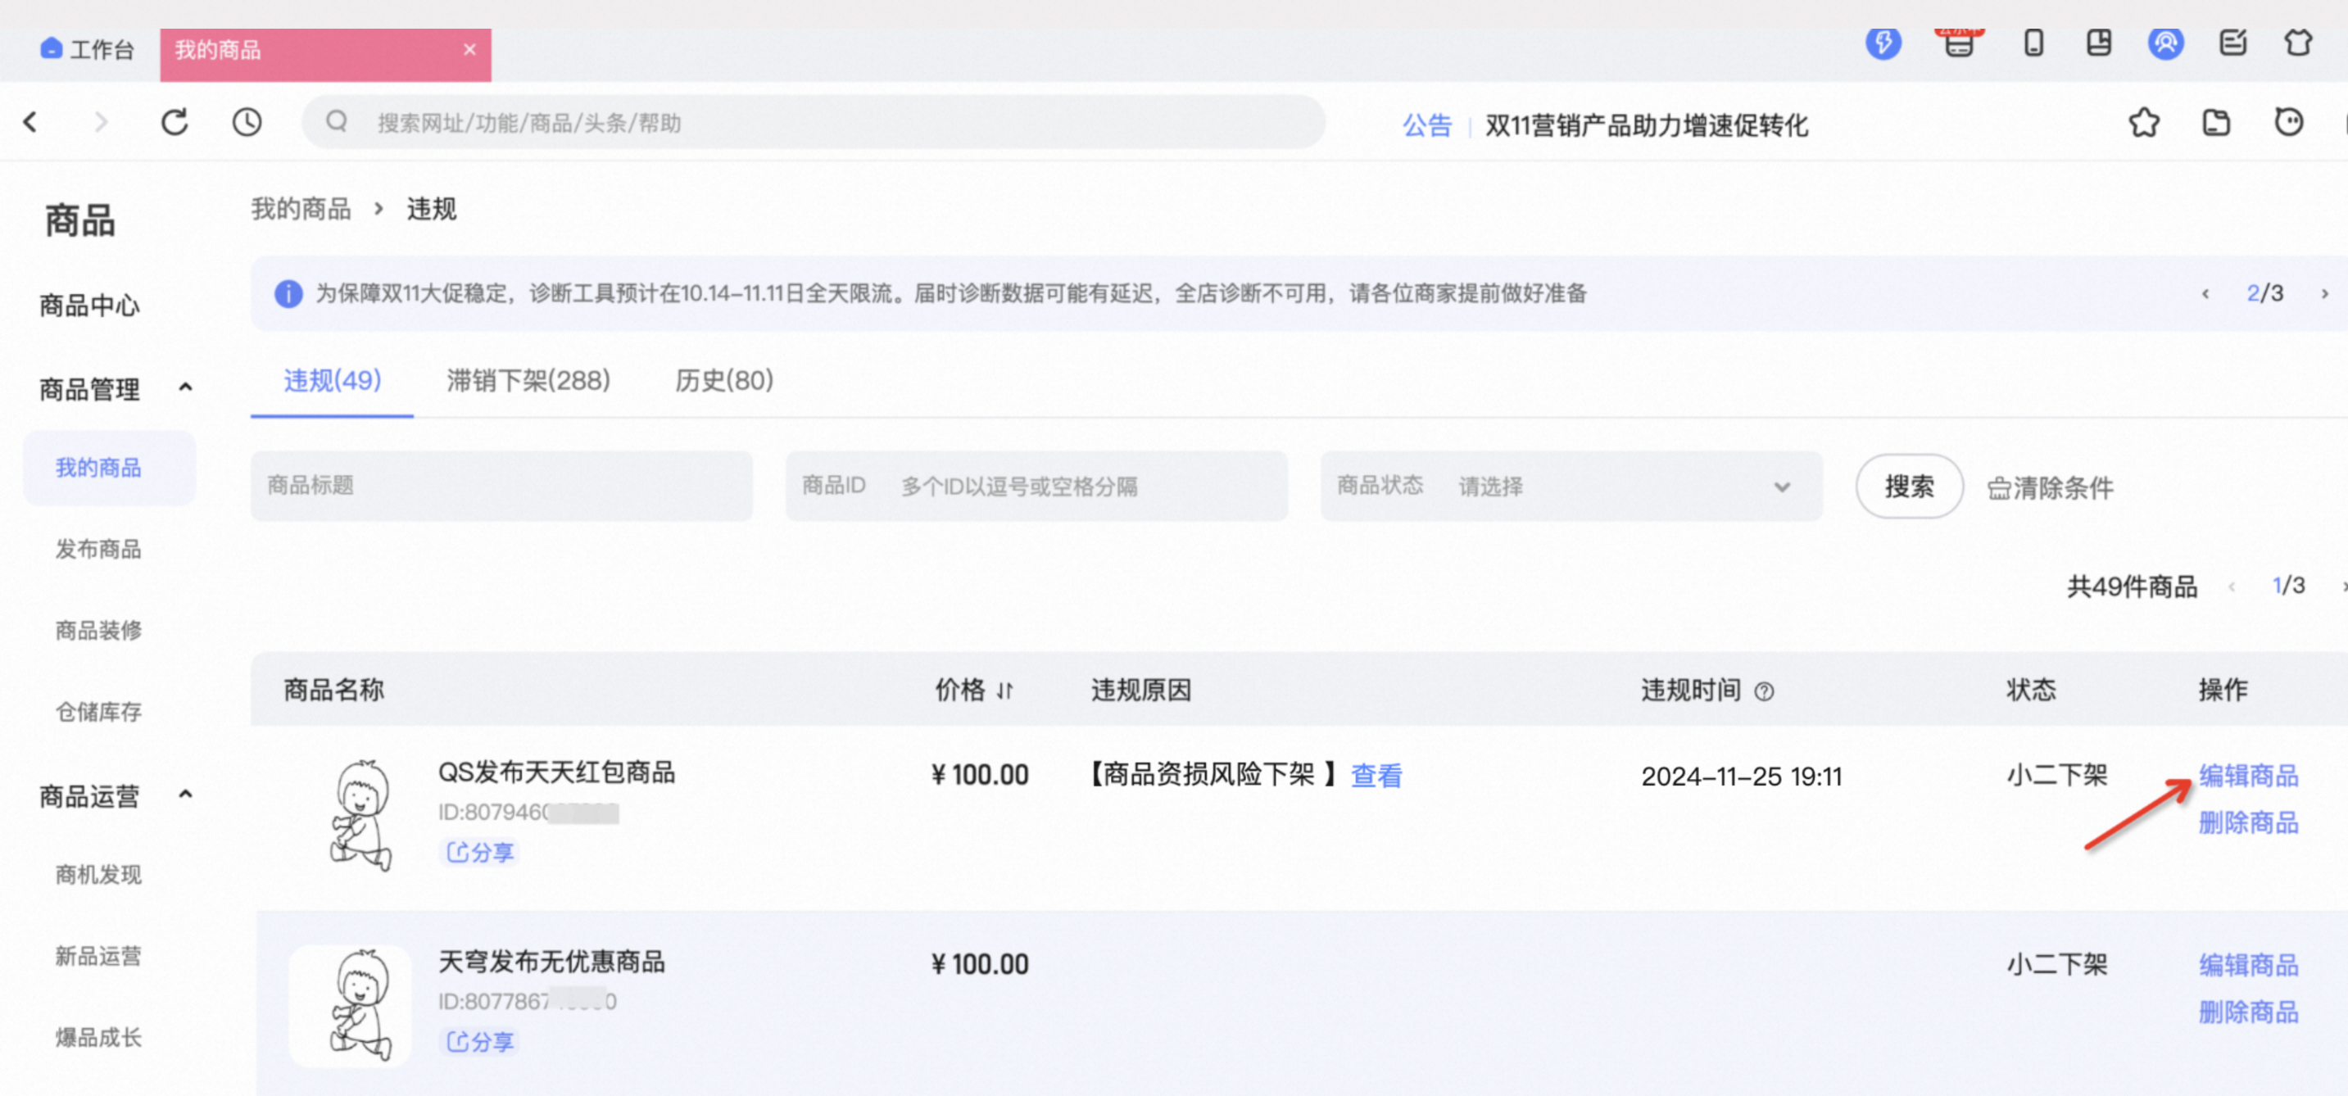2348x1096 pixels.
Task: Open 发布商品 in sidebar
Action: (x=98, y=550)
